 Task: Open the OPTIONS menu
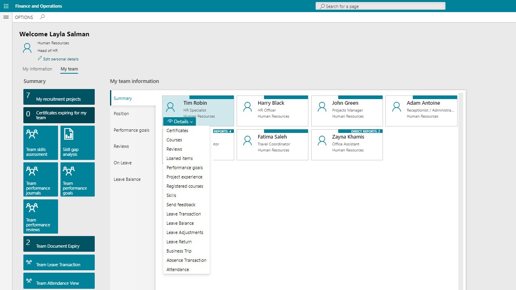[x=24, y=17]
